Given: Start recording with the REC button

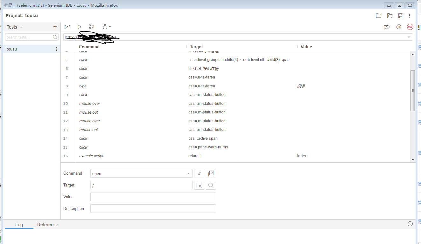Looking at the screenshot, I should [410, 27].
